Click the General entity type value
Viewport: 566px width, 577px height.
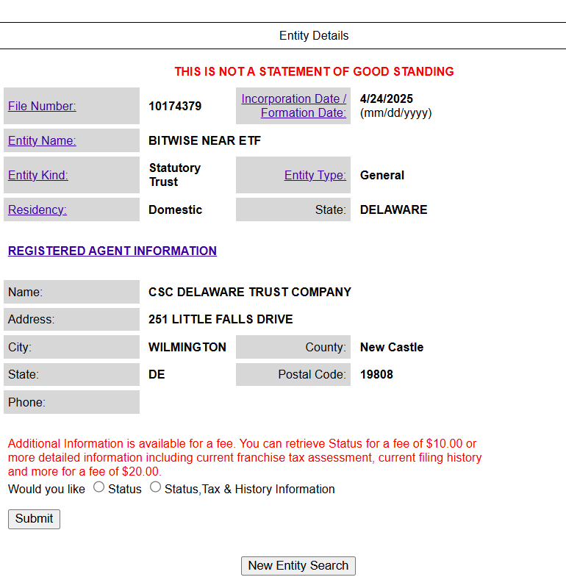pyautogui.click(x=382, y=175)
